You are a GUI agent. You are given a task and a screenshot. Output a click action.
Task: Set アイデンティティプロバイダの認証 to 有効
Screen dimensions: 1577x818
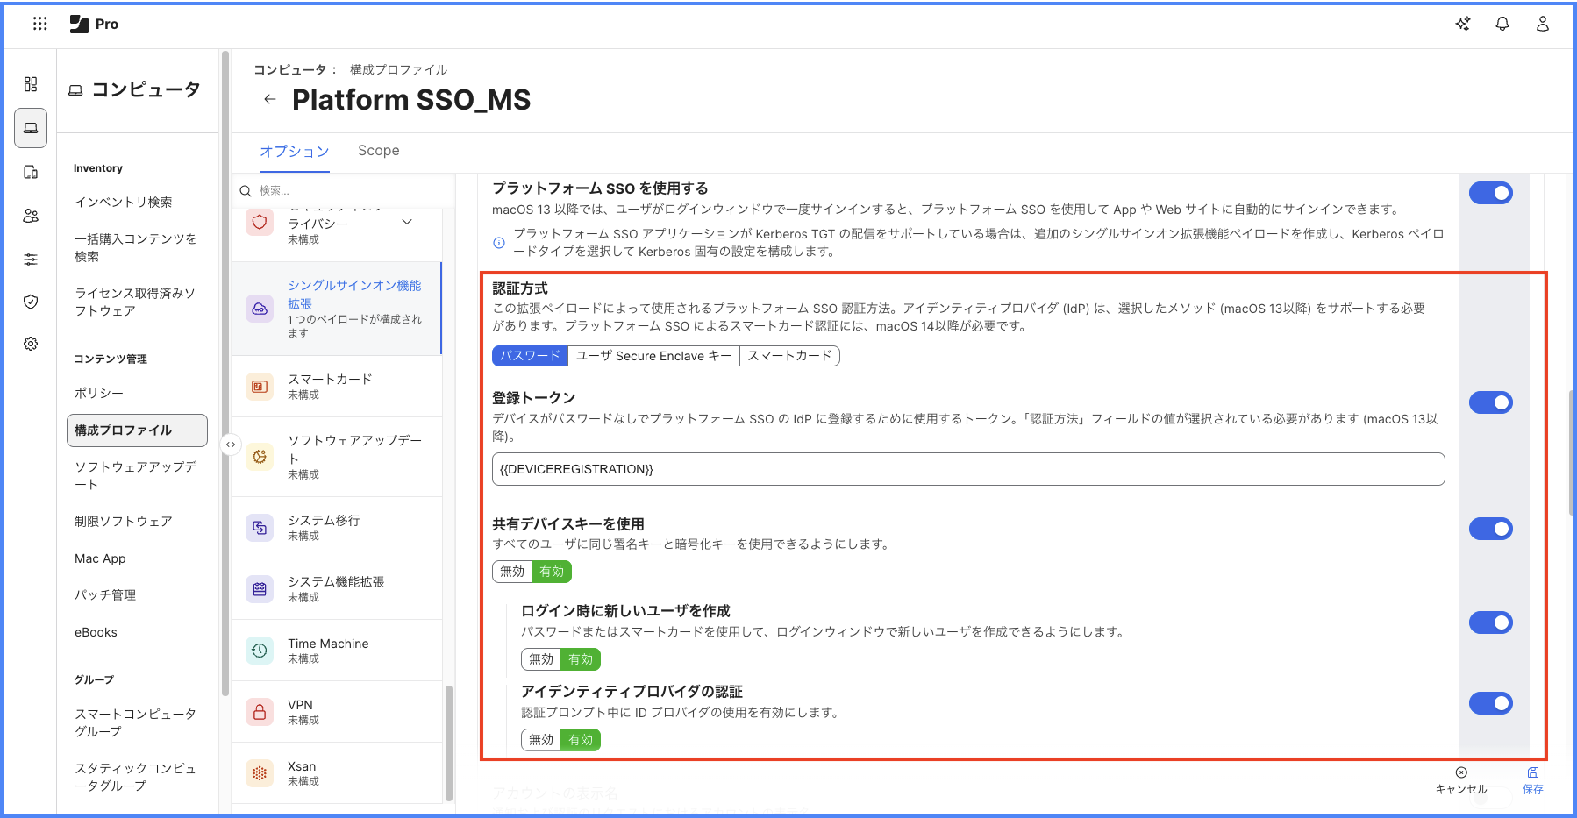click(x=581, y=740)
